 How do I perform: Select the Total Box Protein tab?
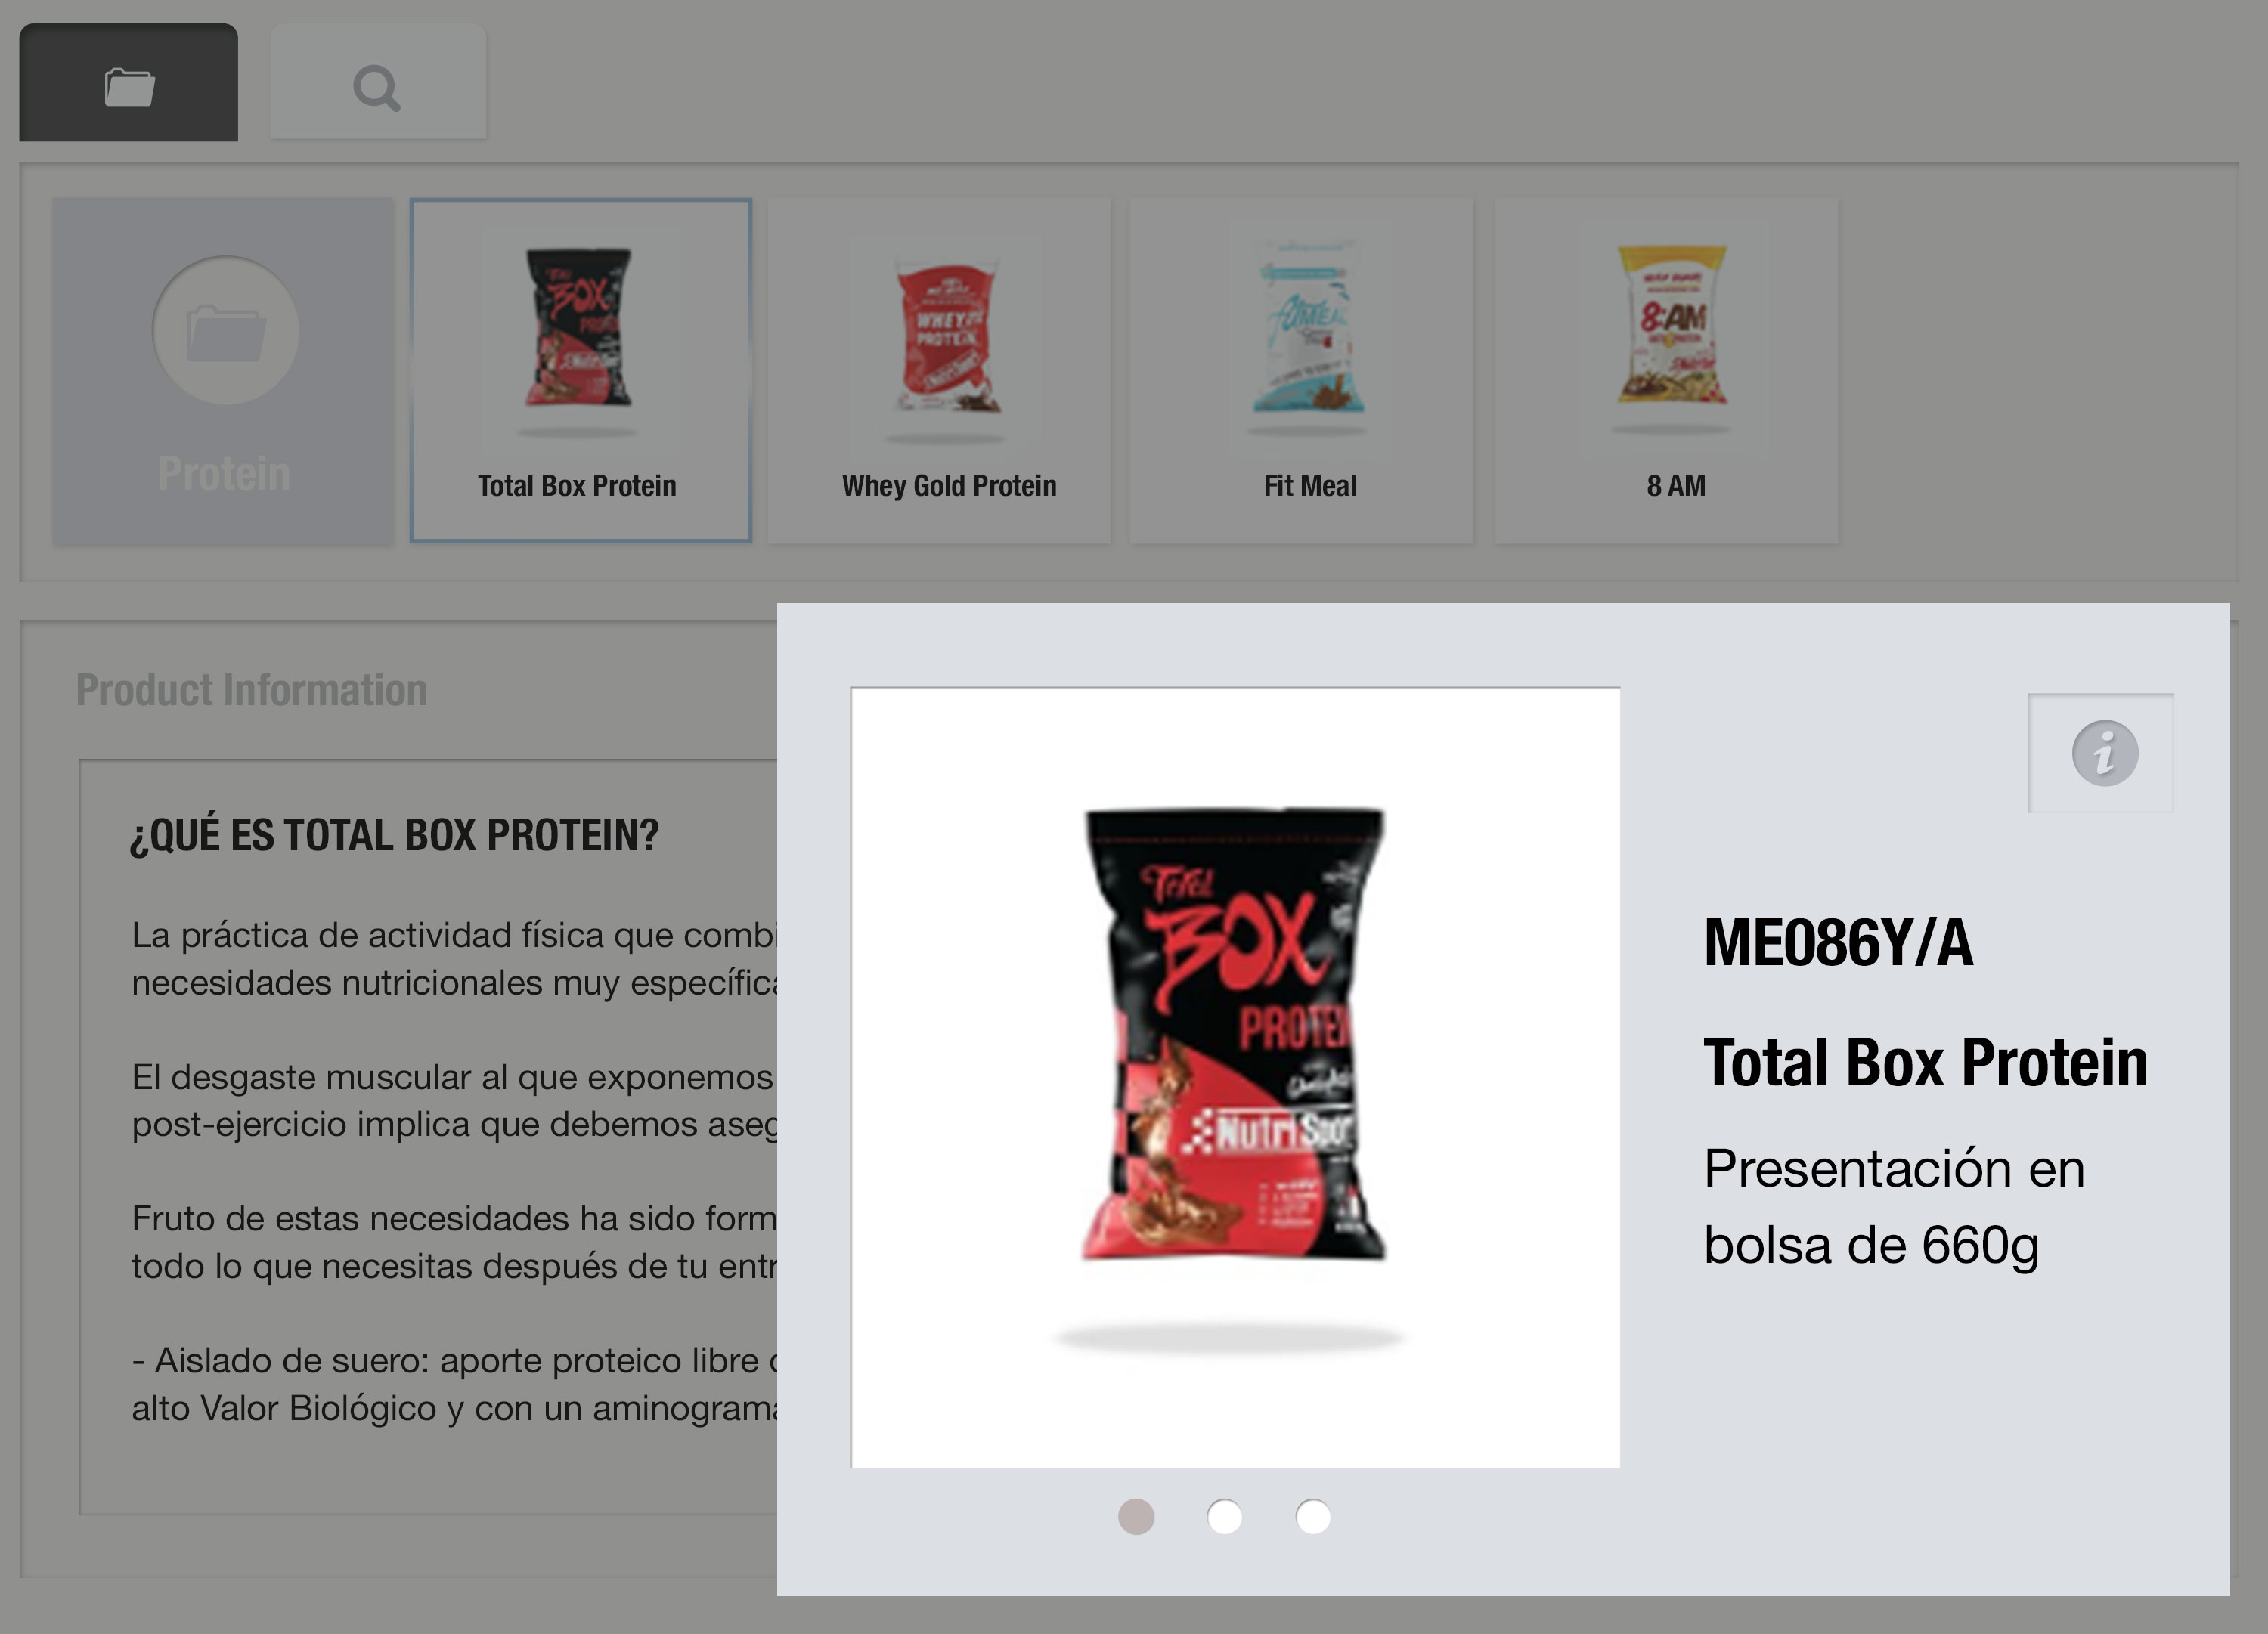(x=578, y=370)
